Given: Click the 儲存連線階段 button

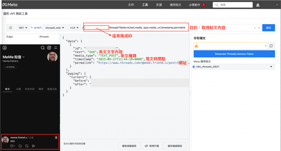Looking at the screenshot, I should [x=175, y=146].
